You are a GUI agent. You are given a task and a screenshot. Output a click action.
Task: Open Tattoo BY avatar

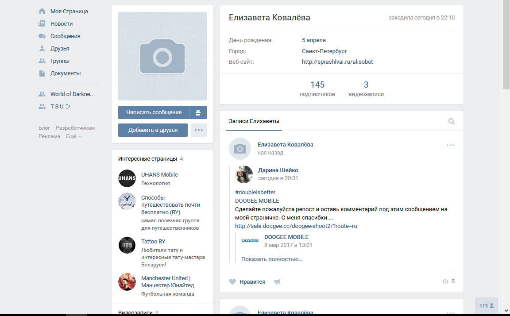tap(127, 245)
